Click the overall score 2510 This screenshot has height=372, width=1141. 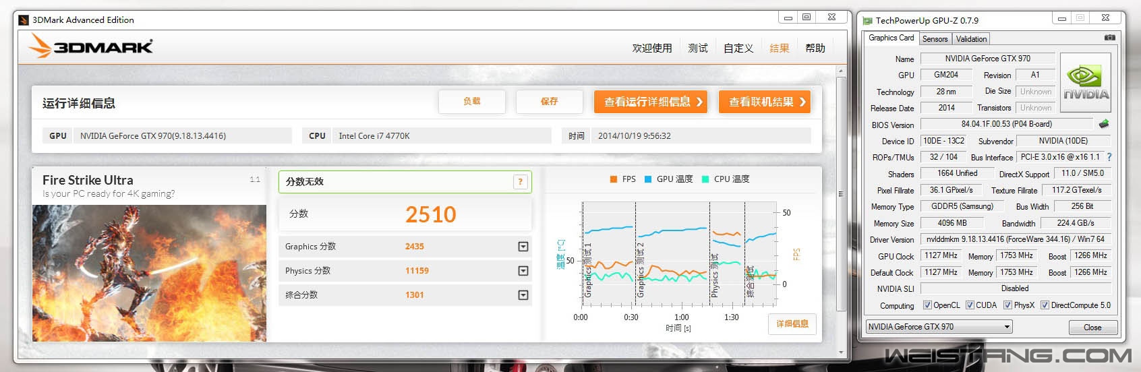(431, 214)
